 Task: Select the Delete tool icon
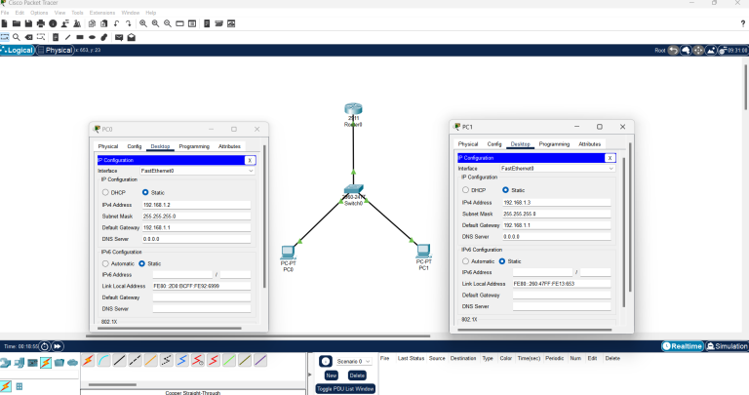point(28,37)
